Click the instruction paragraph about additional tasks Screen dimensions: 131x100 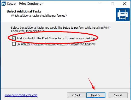60,29
